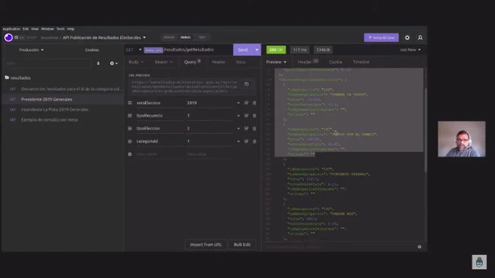Open the Send button dropdown arrow
The height and width of the screenshot is (278, 495).
tap(257, 50)
